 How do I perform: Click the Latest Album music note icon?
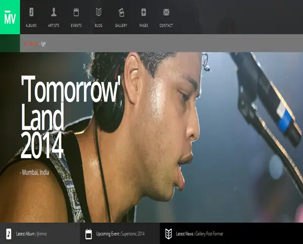[x=9, y=234]
